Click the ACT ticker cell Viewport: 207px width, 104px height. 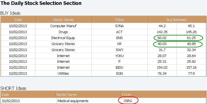click(120, 32)
